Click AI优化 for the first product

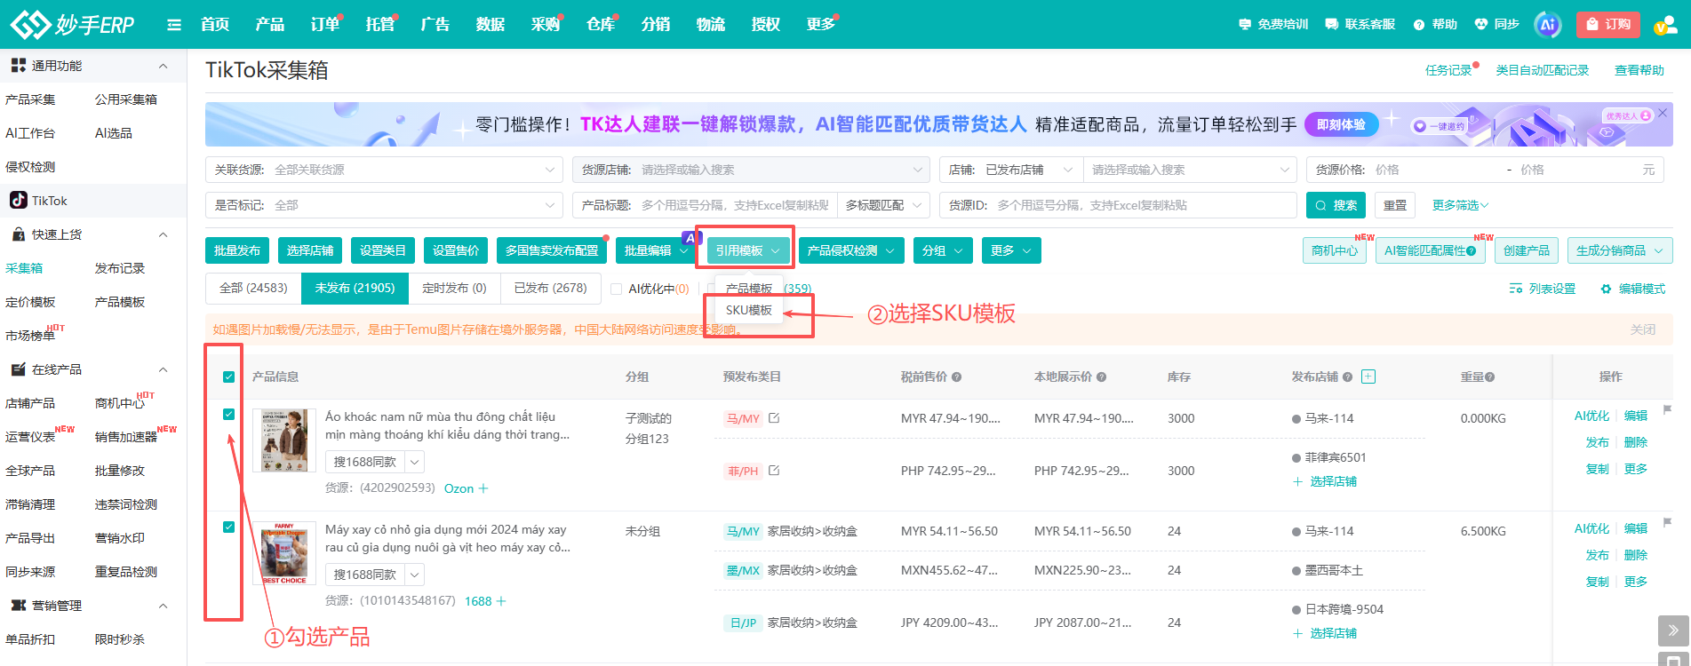coord(1591,416)
